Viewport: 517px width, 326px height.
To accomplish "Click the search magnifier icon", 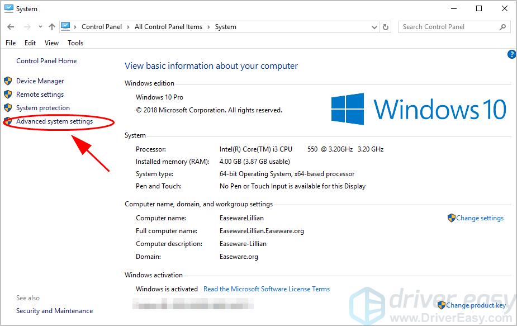I will tap(503, 27).
